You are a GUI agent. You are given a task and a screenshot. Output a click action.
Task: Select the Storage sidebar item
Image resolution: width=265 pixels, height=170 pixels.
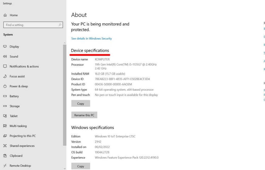(32, 106)
